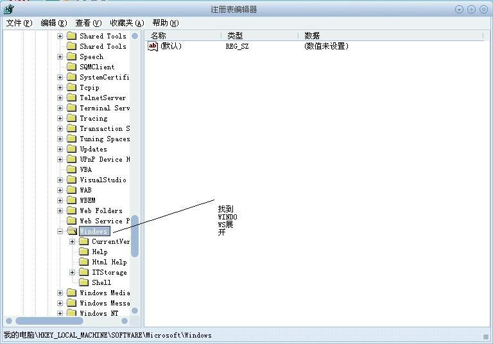Image resolution: width=493 pixels, height=344 pixels.
Task: Click the tree vertical scrollbar thumb
Action: tap(135, 236)
